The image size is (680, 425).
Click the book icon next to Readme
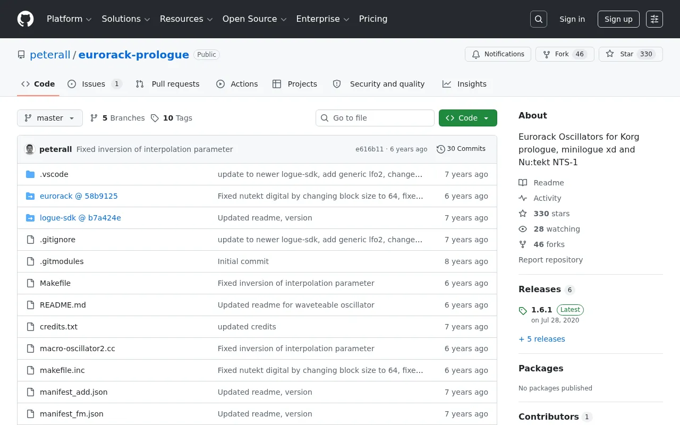[x=523, y=183]
